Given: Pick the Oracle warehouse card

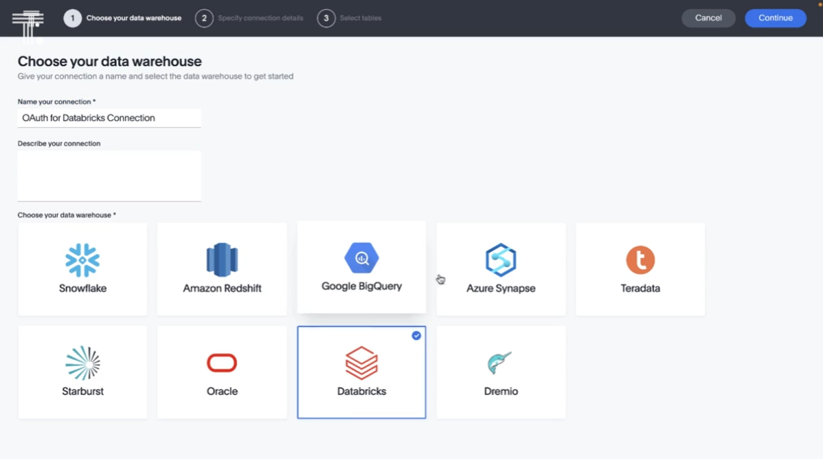Looking at the screenshot, I should click(222, 372).
